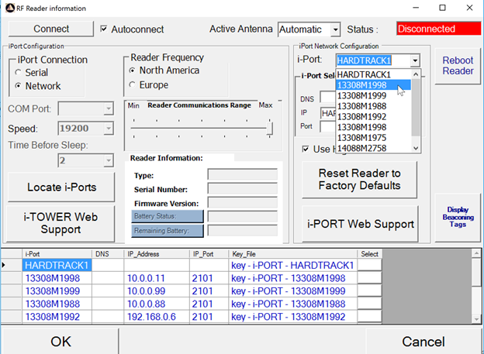The width and height of the screenshot is (484, 354).
Task: Click key - i-PORT - 13308M1988 cell
Action: coord(292,304)
